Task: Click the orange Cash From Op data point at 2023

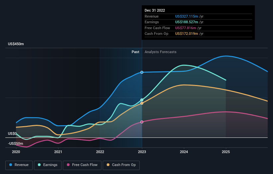Action: (x=142, y=103)
